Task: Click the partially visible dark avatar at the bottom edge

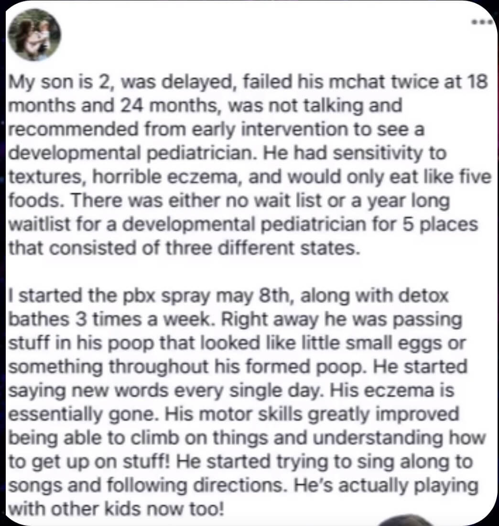Action: tap(407, 520)
